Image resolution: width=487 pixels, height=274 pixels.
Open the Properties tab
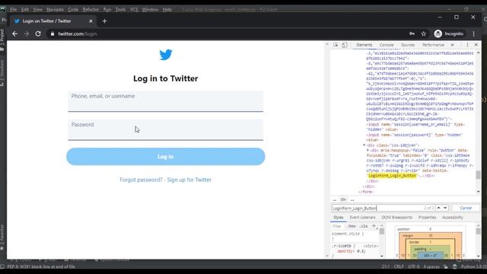coord(427,218)
